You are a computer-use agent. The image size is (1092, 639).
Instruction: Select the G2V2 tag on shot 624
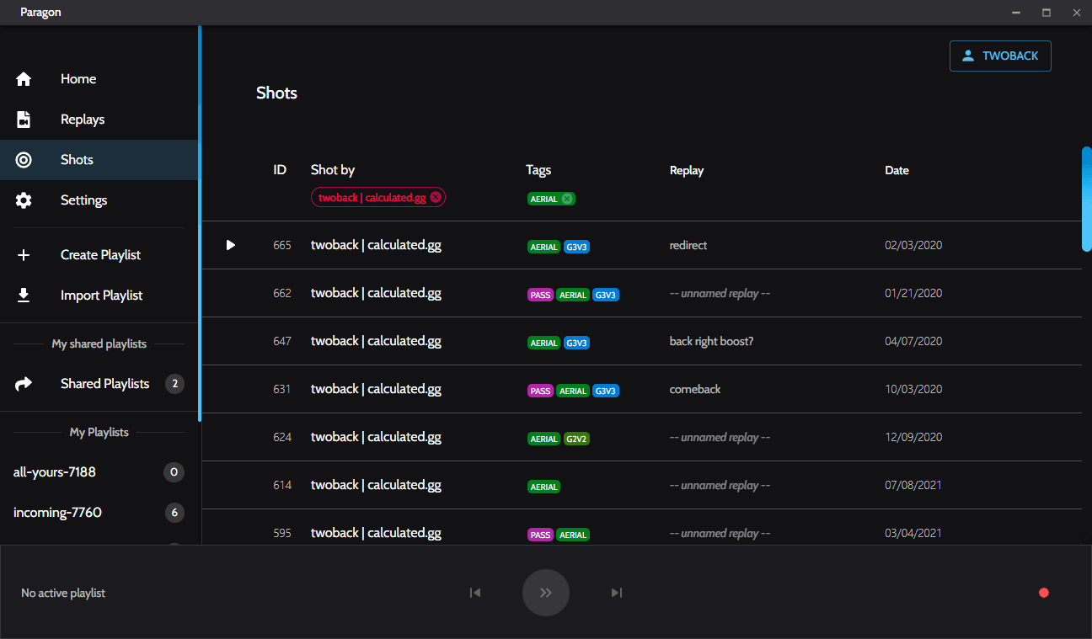coord(576,438)
